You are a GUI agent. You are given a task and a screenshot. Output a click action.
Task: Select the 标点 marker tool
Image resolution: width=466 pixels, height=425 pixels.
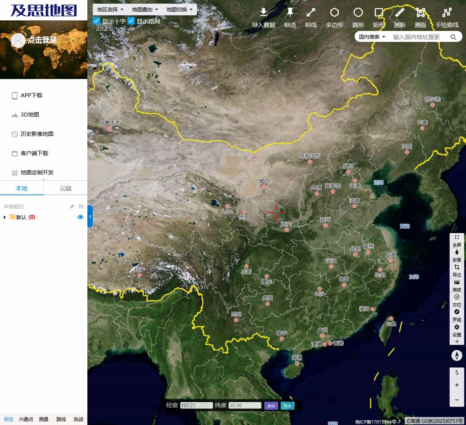tap(290, 17)
